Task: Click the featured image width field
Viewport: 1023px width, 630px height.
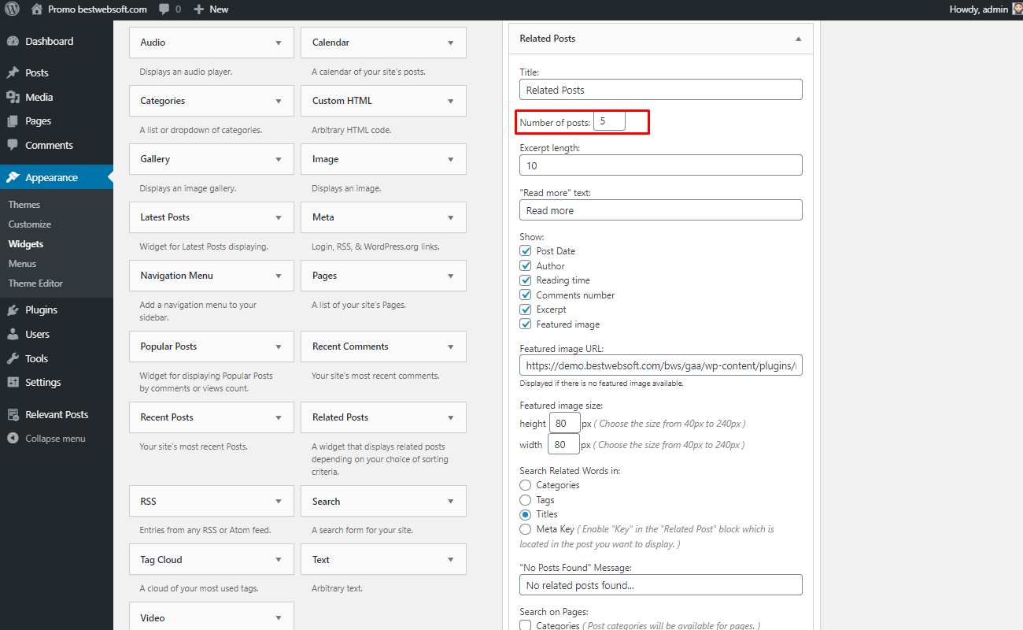Action: click(564, 445)
